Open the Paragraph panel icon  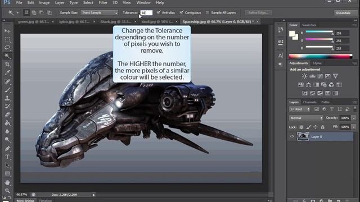tap(281, 65)
